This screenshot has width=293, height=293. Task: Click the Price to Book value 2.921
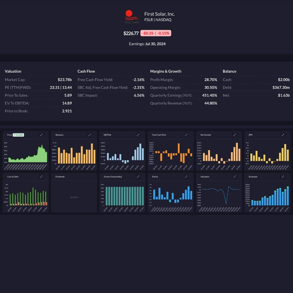pos(67,111)
